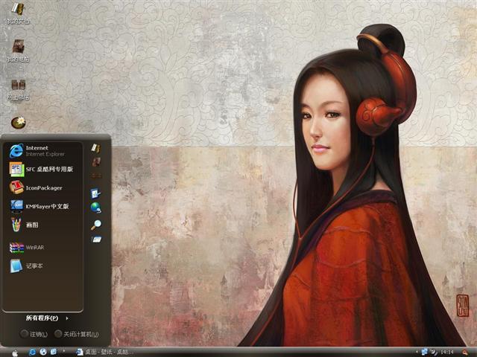Click the 注销(L) log off button
The height and width of the screenshot is (357, 477).
(34, 334)
